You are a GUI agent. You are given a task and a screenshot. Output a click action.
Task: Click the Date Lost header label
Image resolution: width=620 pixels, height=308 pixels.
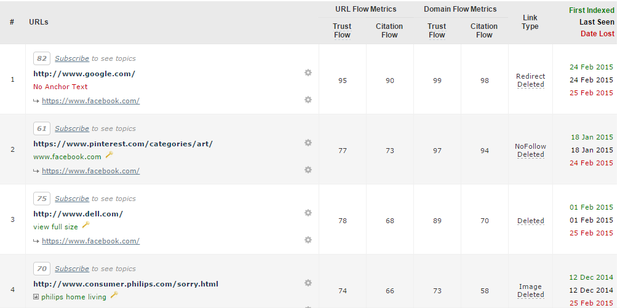597,34
